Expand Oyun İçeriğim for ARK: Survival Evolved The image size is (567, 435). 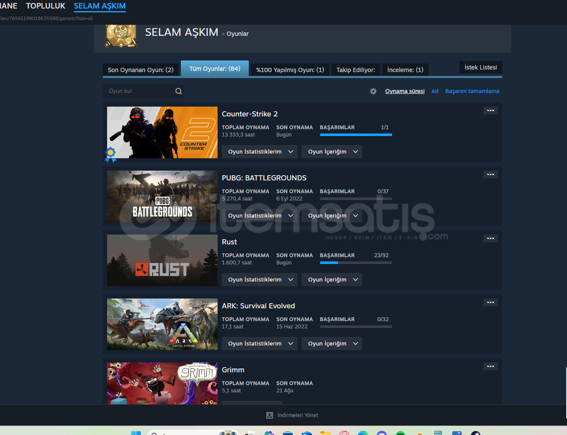tap(332, 344)
